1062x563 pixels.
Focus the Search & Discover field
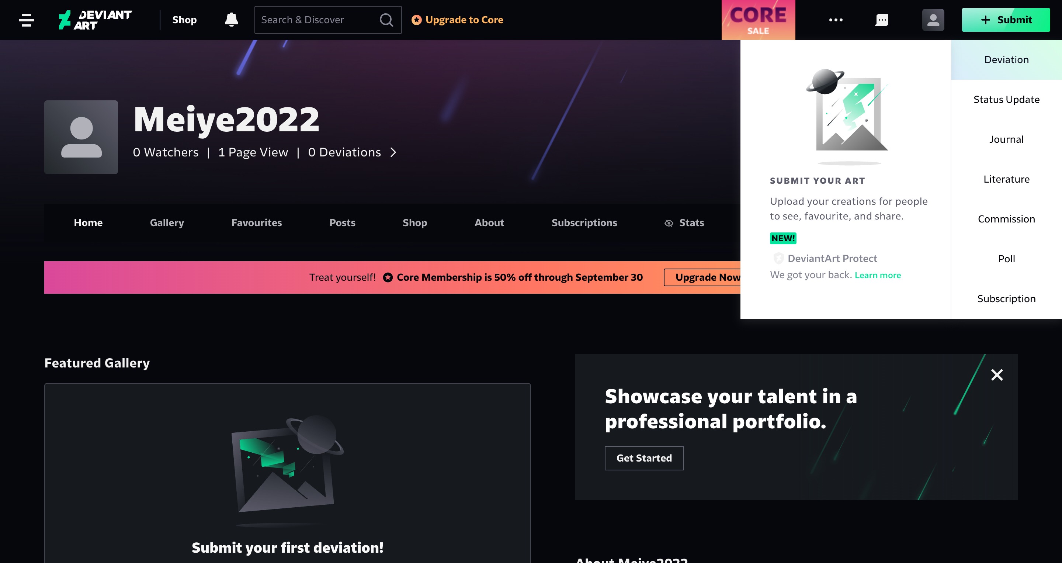click(x=317, y=20)
